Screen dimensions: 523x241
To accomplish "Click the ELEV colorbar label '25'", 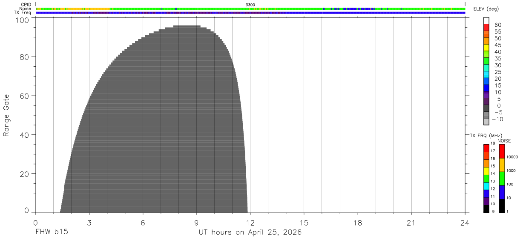I will click(497, 72).
